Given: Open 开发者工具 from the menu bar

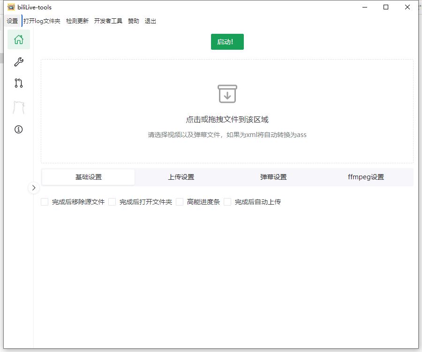Looking at the screenshot, I should pos(108,21).
